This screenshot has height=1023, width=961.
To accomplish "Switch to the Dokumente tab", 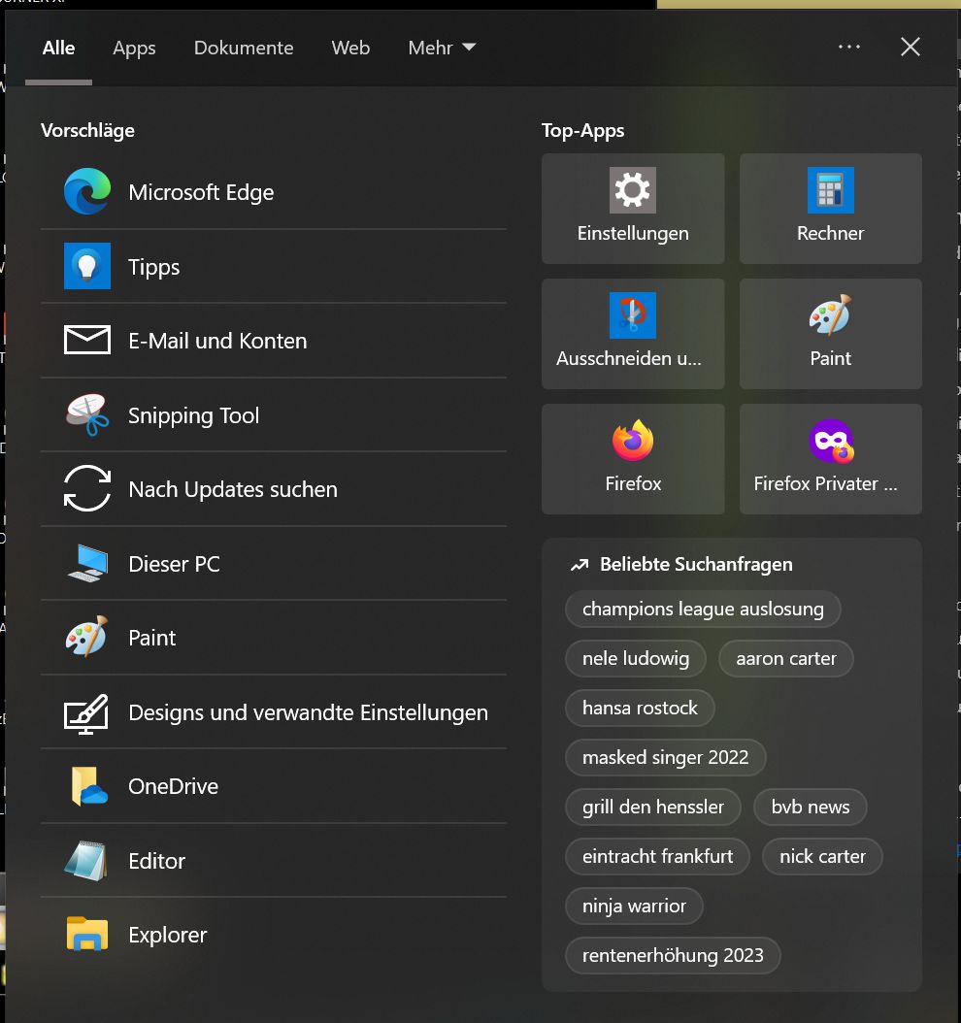I will tap(244, 49).
